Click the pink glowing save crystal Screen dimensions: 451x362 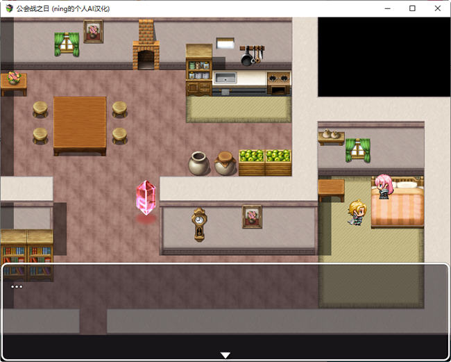point(146,199)
